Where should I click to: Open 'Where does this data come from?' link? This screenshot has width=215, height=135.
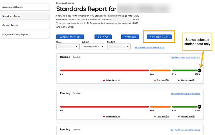click(150, 47)
